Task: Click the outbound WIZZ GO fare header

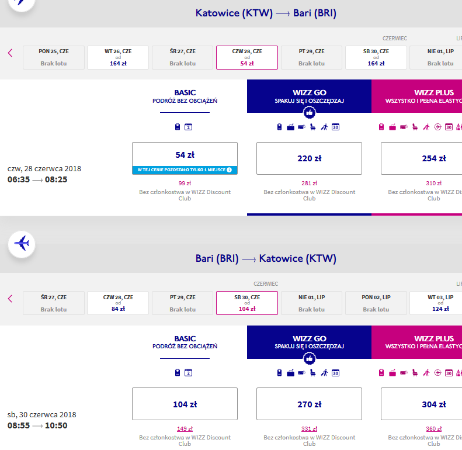Action: pyautogui.click(x=309, y=96)
